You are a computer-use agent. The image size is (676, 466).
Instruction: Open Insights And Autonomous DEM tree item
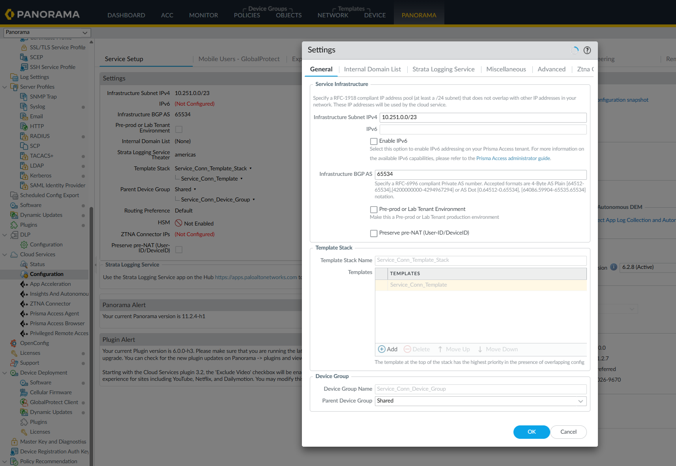[59, 294]
